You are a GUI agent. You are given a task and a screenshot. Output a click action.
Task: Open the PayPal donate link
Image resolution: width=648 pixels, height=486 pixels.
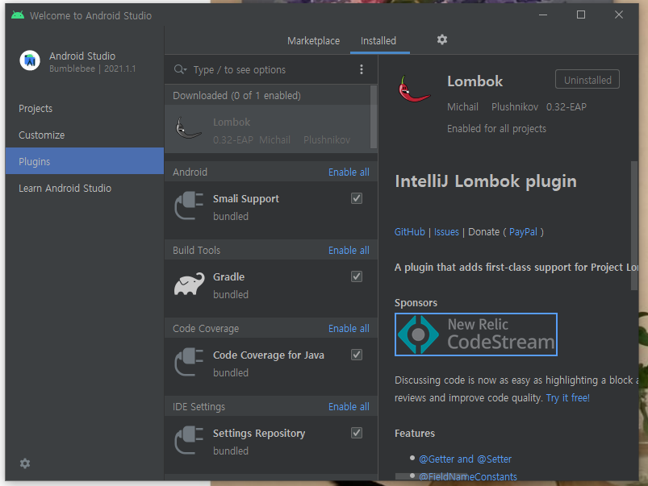pyautogui.click(x=523, y=231)
